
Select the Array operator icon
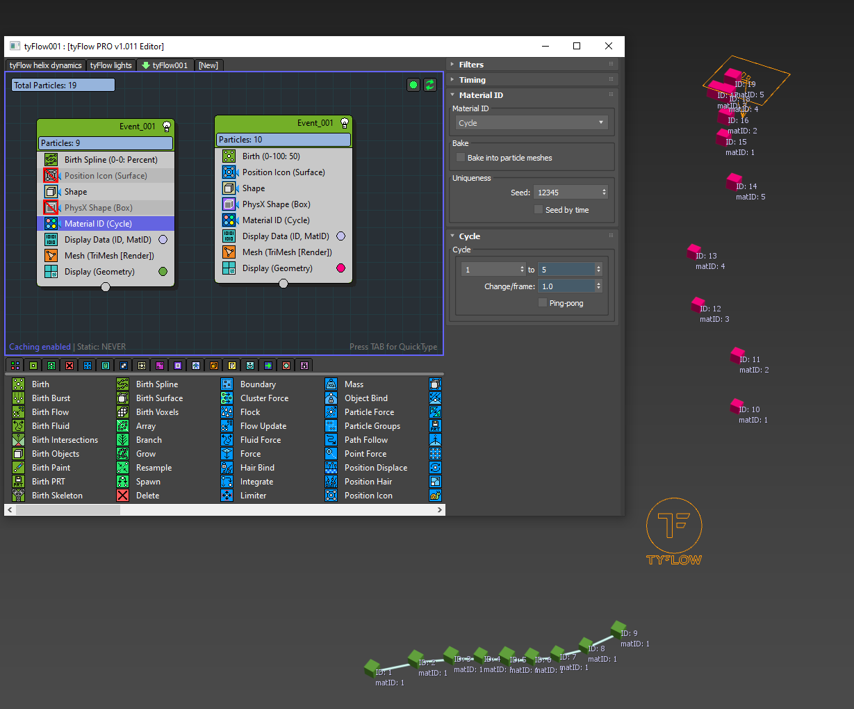123,426
